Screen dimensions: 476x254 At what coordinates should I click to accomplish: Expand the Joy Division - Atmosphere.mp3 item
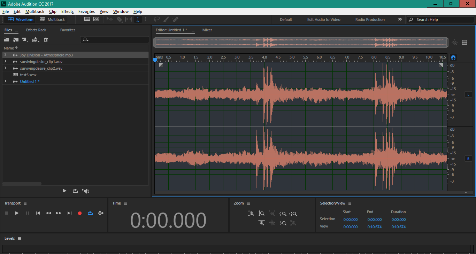5,55
